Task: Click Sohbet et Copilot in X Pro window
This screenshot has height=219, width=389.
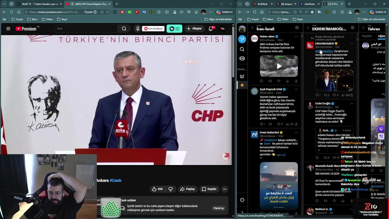Action: [378, 12]
